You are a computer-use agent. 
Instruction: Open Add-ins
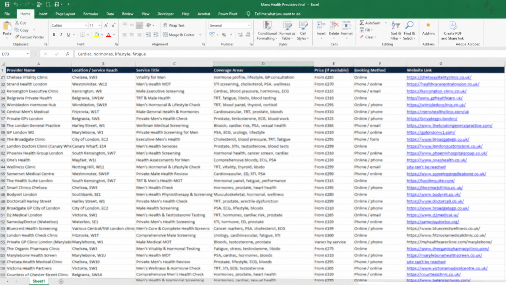point(428,28)
